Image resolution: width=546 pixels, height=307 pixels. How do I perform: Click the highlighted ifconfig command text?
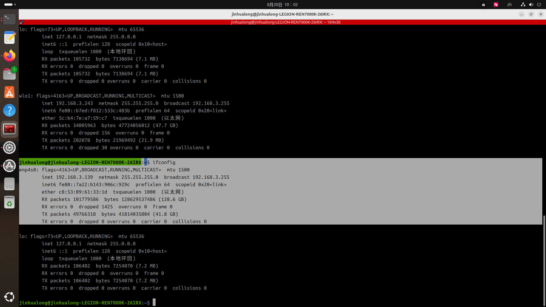tap(164, 162)
